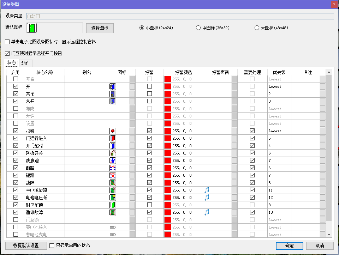339x255 pixels.
Task: Uncheck 门互锁时显示远程开门按钮 option
Action: [x=7, y=54]
